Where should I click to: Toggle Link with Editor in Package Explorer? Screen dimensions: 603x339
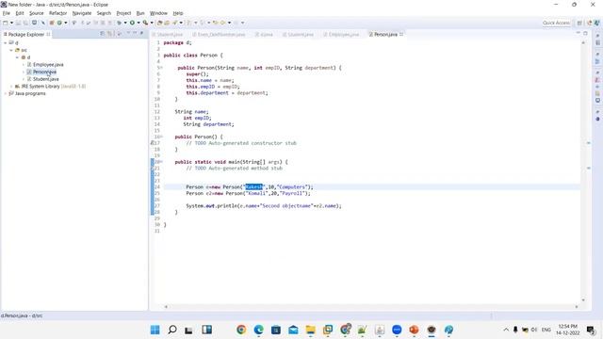coord(109,34)
